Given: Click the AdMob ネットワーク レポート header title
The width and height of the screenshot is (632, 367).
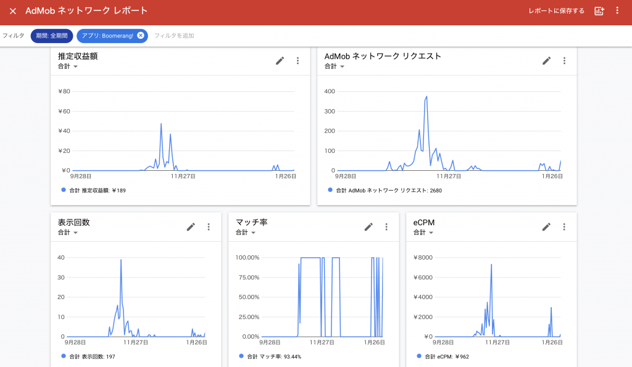Looking at the screenshot, I should (x=86, y=11).
